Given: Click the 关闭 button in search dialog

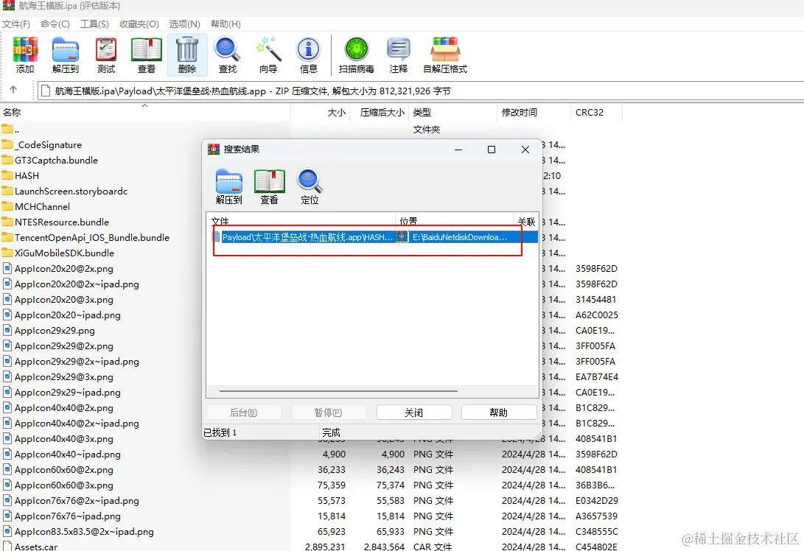Looking at the screenshot, I should (x=414, y=412).
